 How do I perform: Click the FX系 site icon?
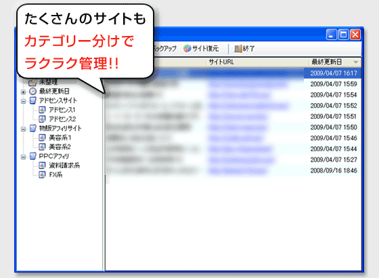[42, 175]
